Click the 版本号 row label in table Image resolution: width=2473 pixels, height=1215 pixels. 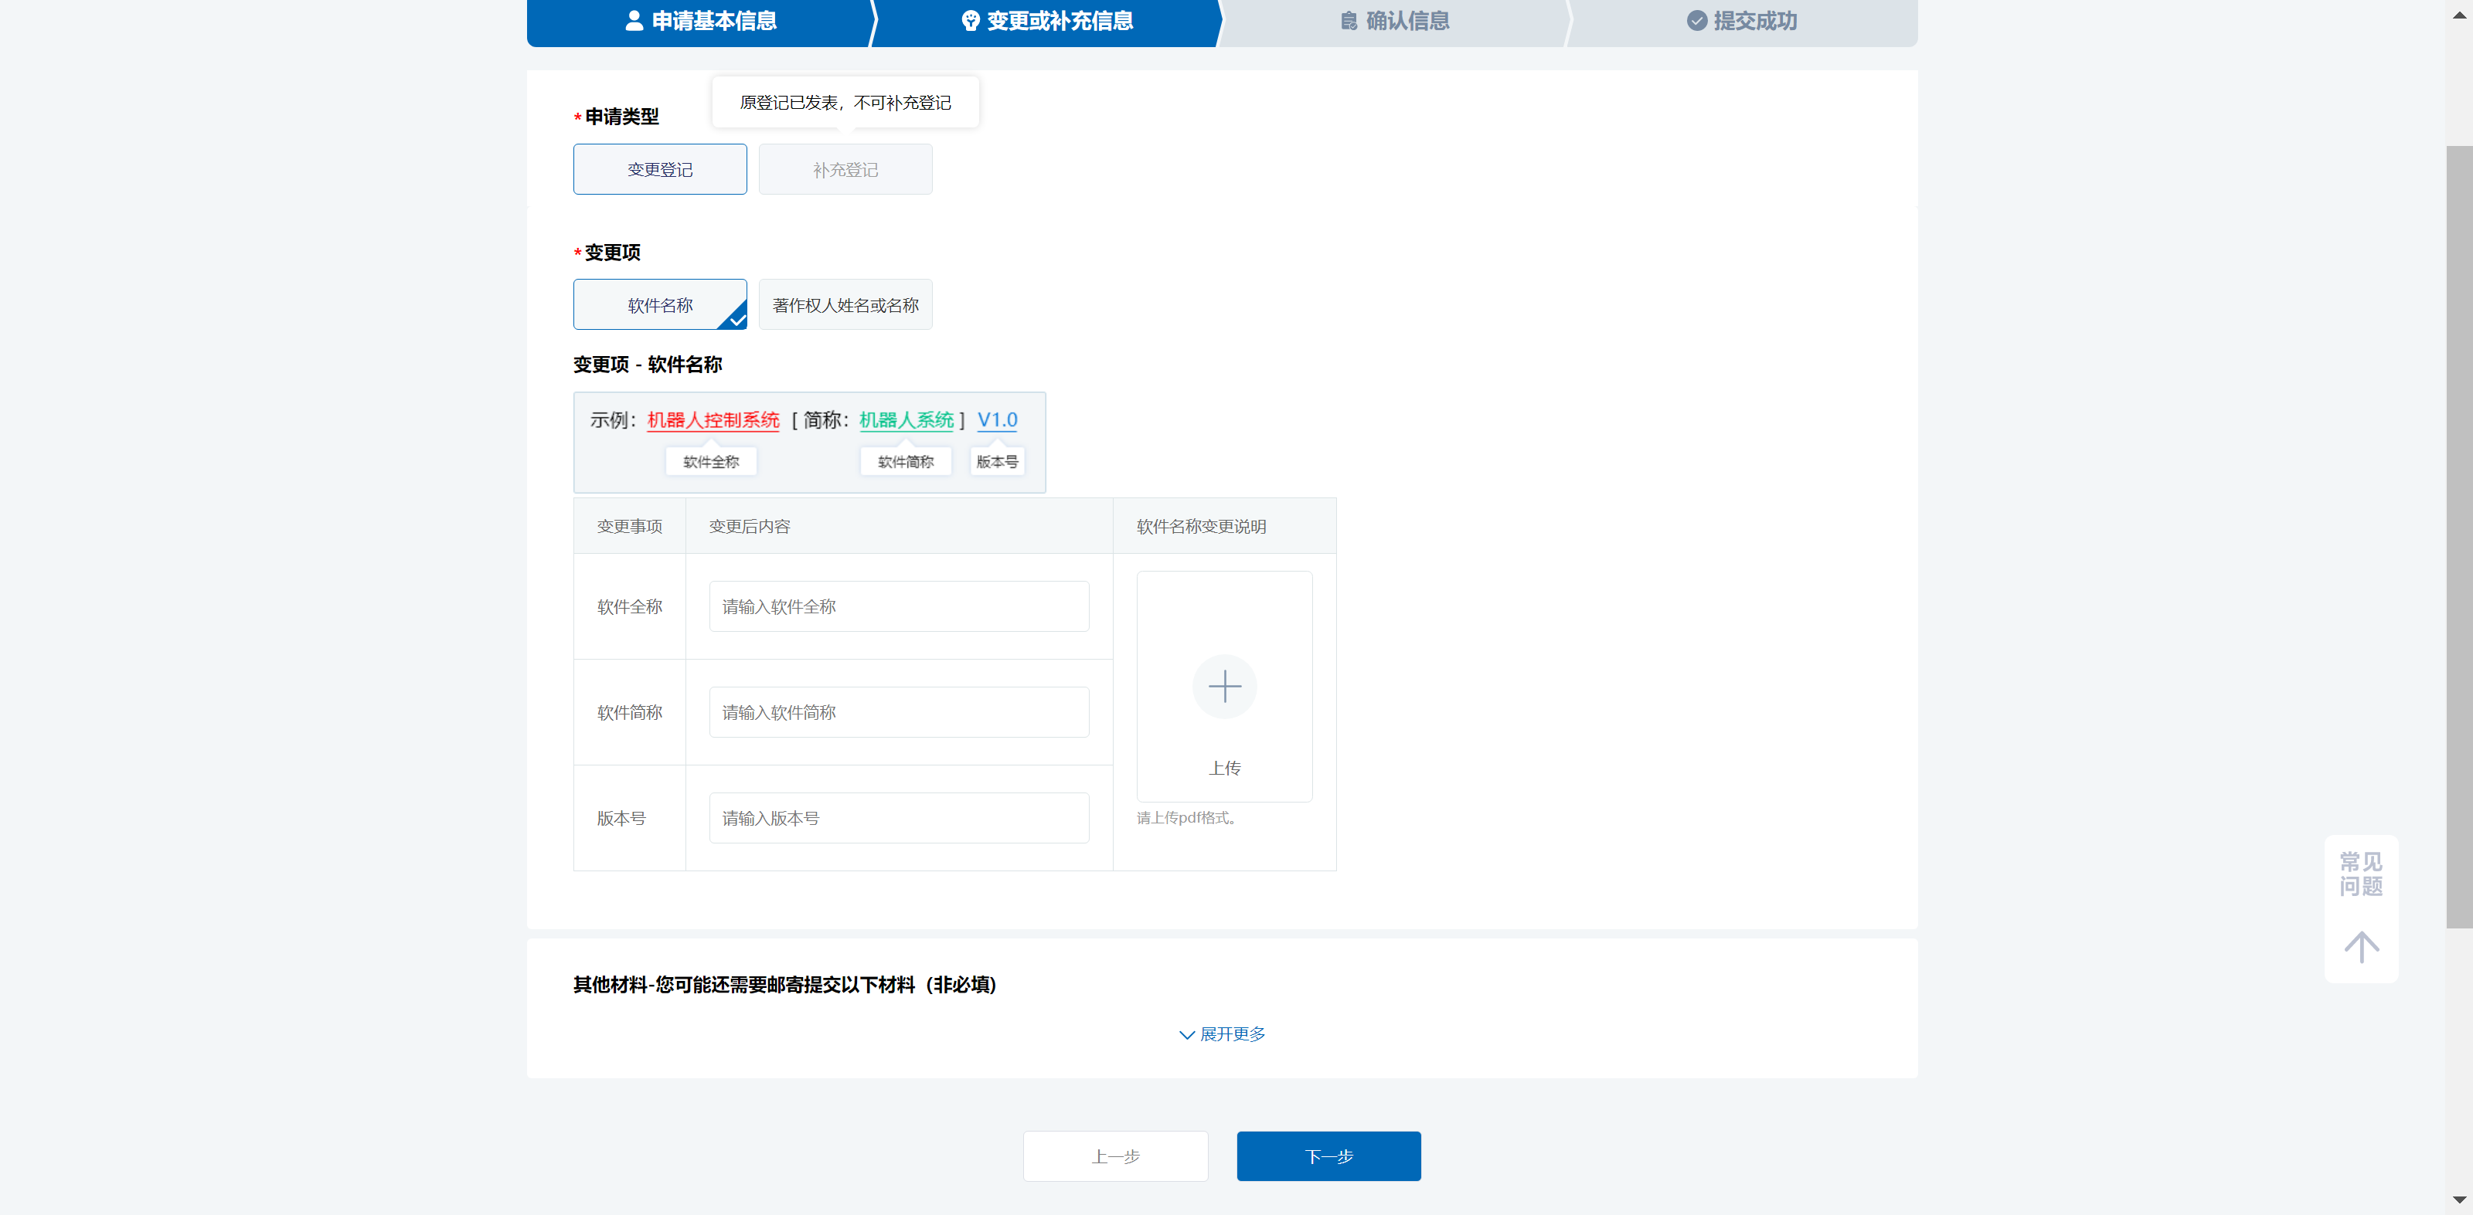[621, 818]
